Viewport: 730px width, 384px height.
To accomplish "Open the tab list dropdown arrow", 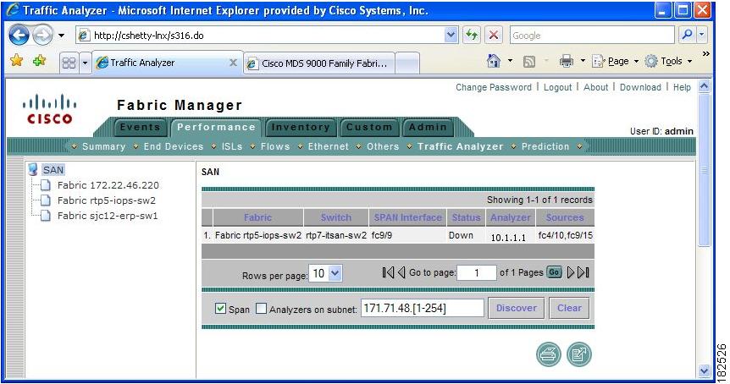I will [x=85, y=63].
